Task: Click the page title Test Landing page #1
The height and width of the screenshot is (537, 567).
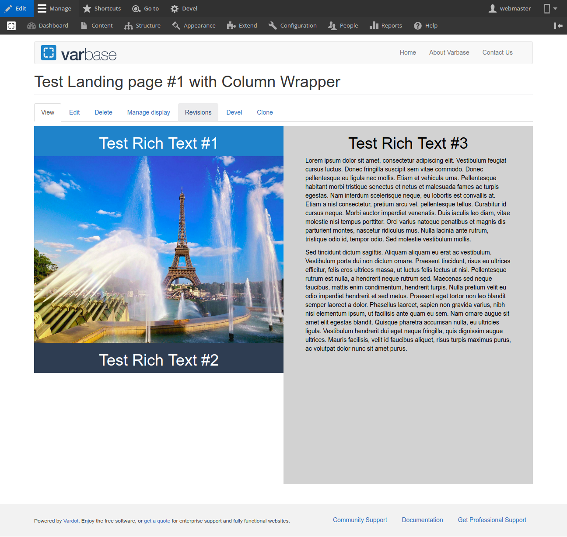Action: pyautogui.click(x=187, y=82)
